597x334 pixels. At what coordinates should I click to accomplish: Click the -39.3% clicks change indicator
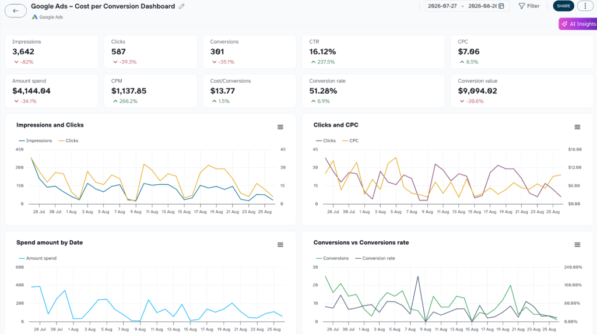[125, 62]
